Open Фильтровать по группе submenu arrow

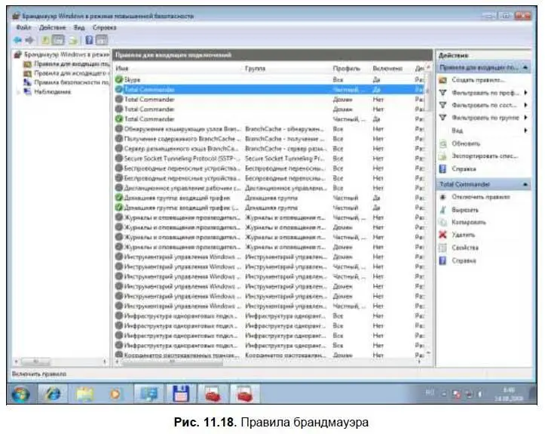pyautogui.click(x=526, y=118)
